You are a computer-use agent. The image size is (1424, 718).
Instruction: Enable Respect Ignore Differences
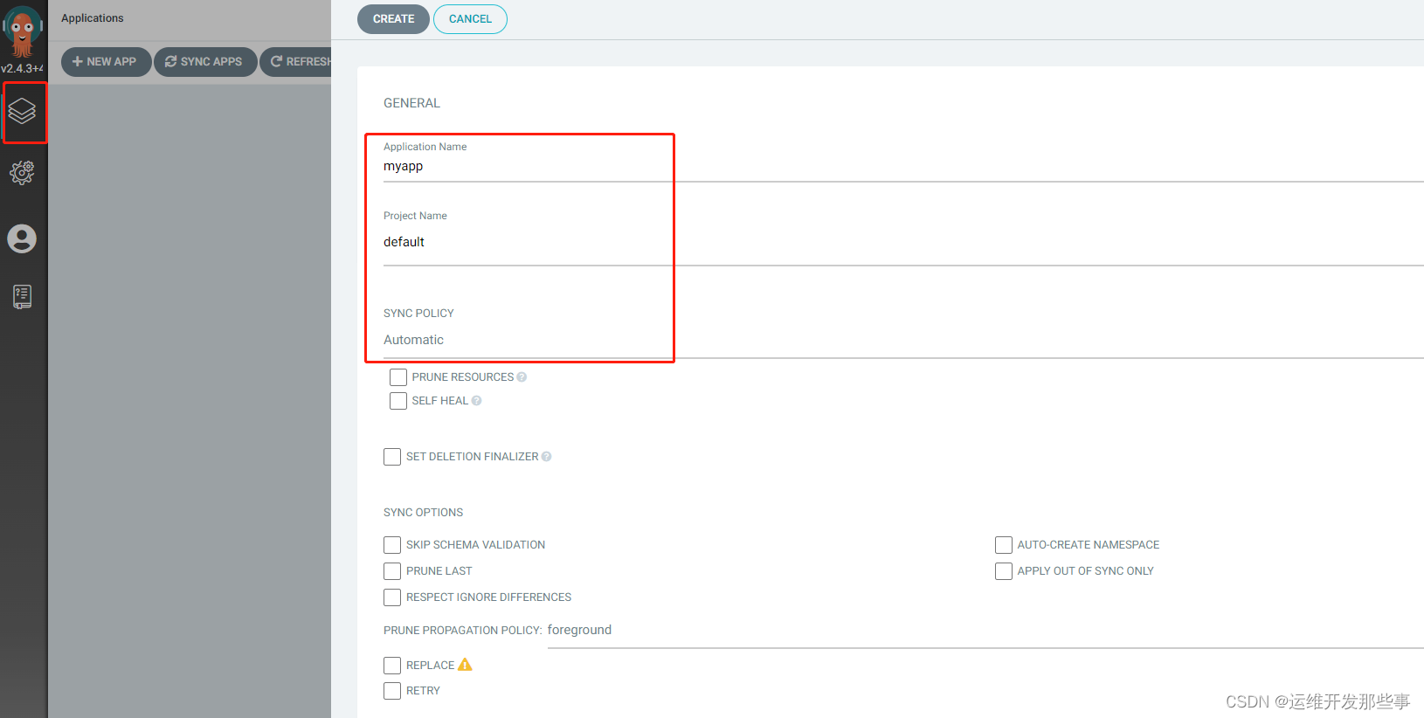pos(392,597)
